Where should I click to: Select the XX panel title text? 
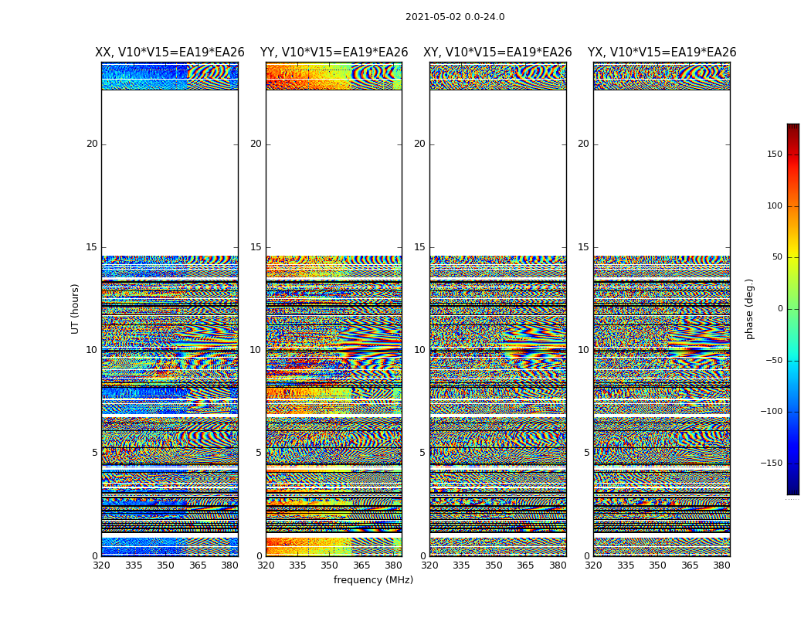click(170, 53)
